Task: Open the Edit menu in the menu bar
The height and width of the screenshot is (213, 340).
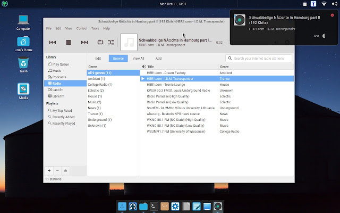Action: click(58, 28)
